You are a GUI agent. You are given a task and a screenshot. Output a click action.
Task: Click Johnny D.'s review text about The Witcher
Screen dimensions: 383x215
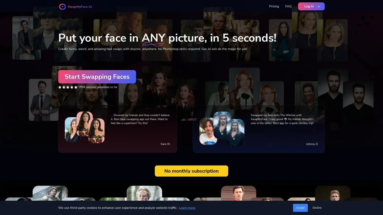coord(282,119)
